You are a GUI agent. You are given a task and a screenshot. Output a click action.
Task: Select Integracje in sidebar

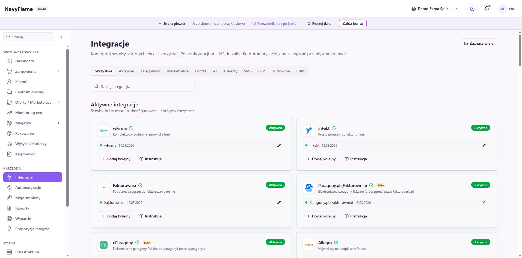pos(33,177)
